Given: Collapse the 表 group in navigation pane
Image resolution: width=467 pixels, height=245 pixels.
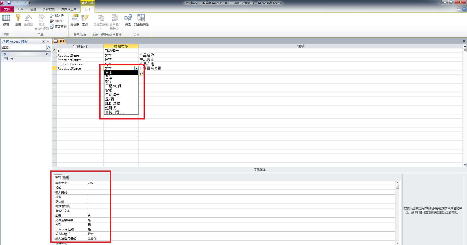Looking at the screenshot, I should (47, 54).
